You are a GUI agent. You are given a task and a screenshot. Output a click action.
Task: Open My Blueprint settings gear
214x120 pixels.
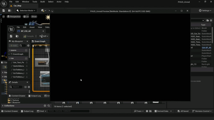28,46
